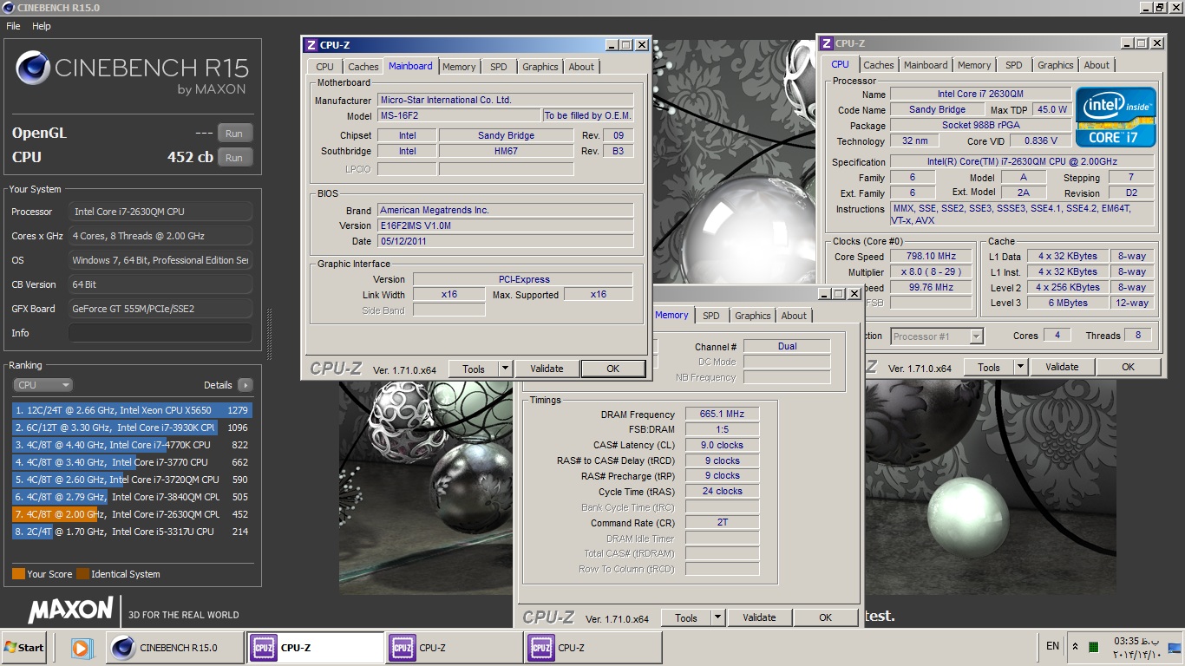
Task: Click the Your Score orange legend swatch
Action: [18, 574]
